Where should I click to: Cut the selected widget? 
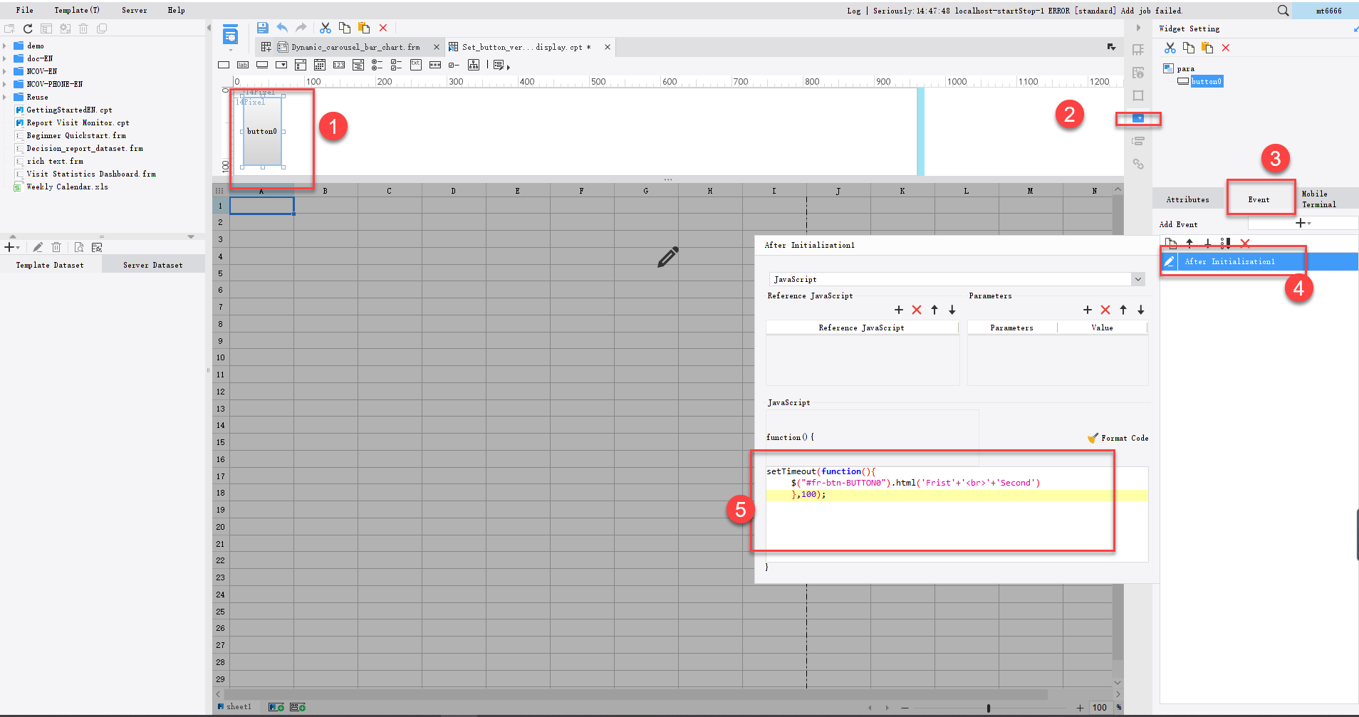(x=326, y=27)
